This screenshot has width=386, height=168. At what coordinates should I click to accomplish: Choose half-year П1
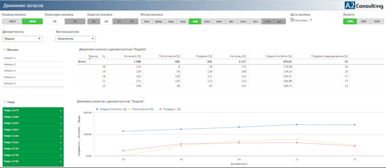tap(55, 21)
